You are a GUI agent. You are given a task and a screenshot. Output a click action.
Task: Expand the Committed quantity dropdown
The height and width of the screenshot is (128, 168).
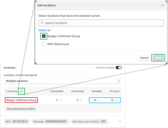[x=79, y=100]
